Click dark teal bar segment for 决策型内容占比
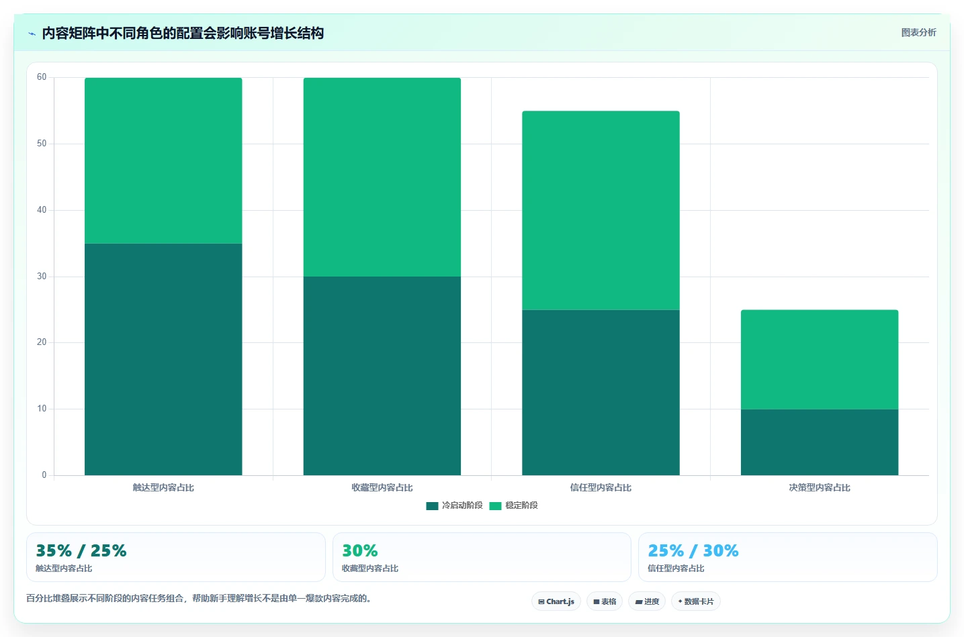Viewport: 964px width, 637px height. 820,442
